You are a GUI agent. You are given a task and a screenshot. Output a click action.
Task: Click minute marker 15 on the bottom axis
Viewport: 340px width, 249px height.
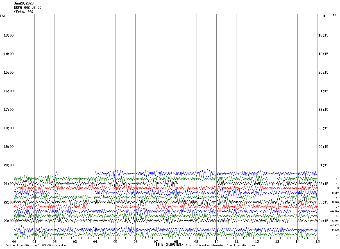(318, 242)
